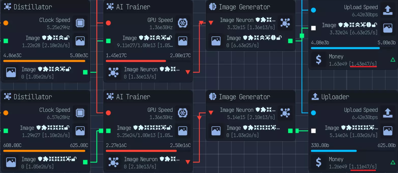The height and width of the screenshot is (173, 398).
Task: Click green triangle beside bottom Money rate
Action: [x=393, y=162]
